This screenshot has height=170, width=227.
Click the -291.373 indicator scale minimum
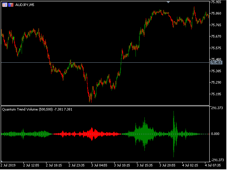[217, 160]
